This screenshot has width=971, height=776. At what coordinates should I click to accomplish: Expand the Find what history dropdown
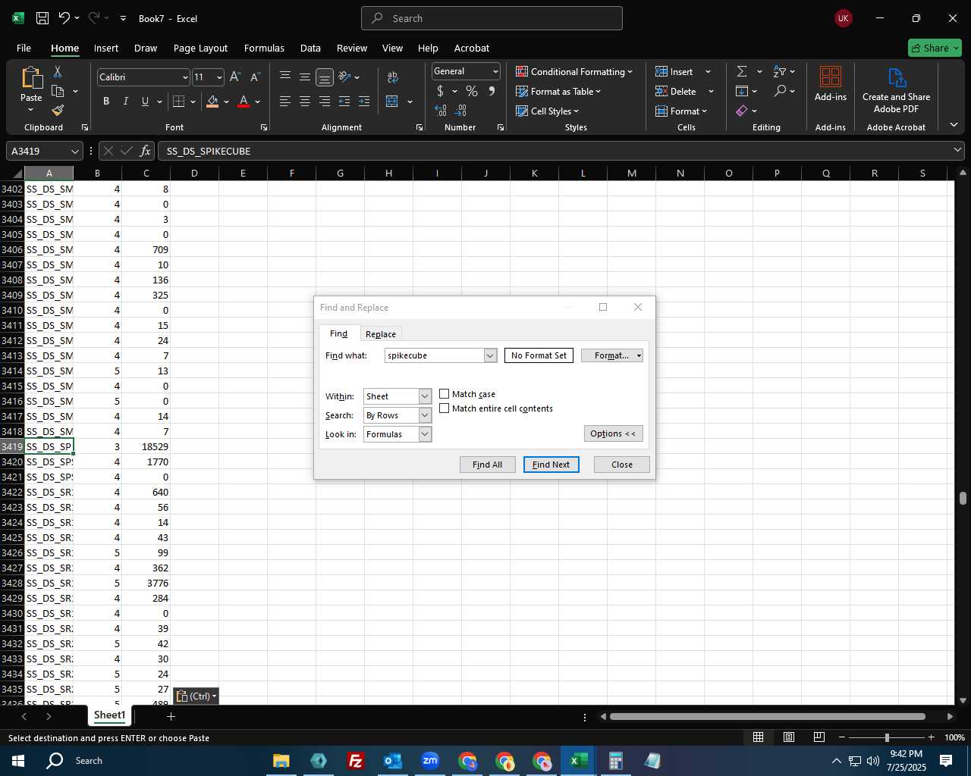point(490,355)
